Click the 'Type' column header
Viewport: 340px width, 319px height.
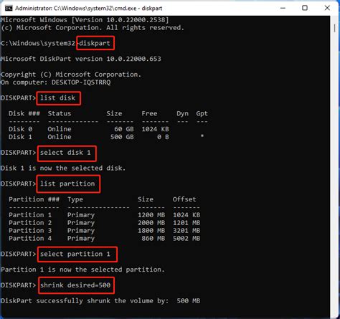coord(75,199)
